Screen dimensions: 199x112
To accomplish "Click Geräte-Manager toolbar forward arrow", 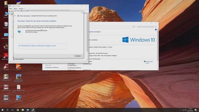I will (12, 11).
